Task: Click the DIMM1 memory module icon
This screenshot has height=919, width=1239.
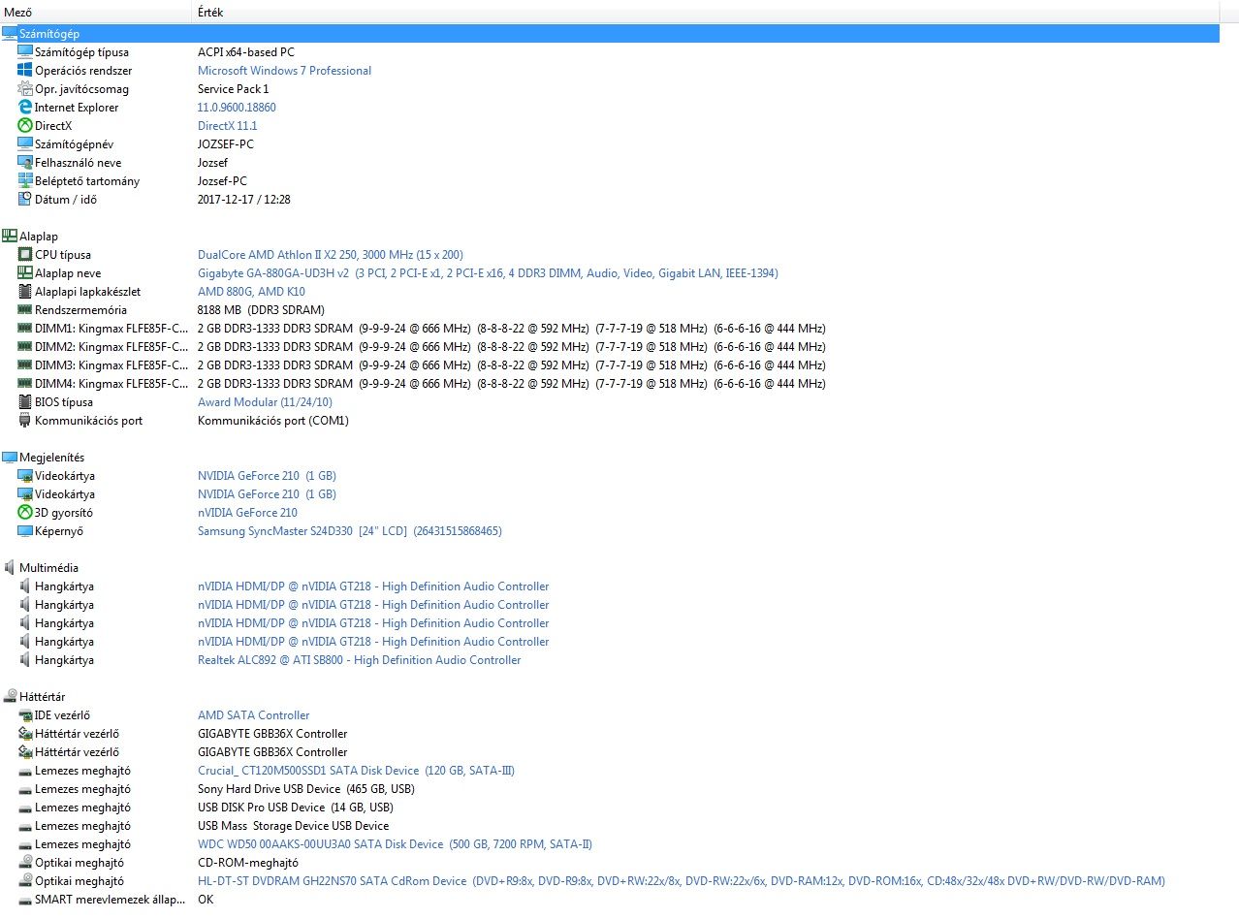Action: point(25,329)
